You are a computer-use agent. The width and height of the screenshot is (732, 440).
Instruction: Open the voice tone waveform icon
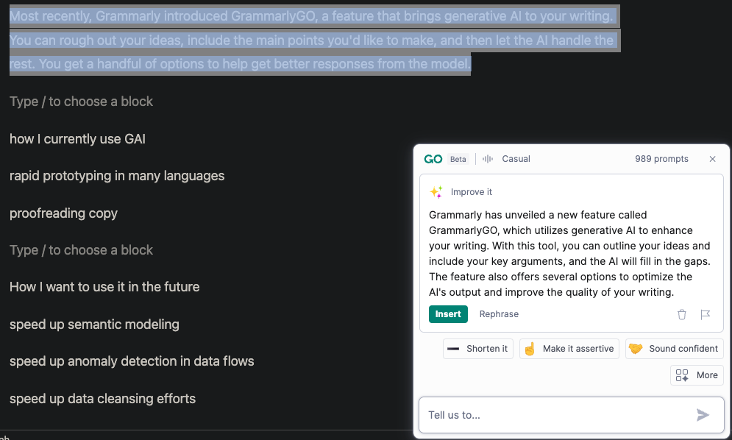click(487, 159)
